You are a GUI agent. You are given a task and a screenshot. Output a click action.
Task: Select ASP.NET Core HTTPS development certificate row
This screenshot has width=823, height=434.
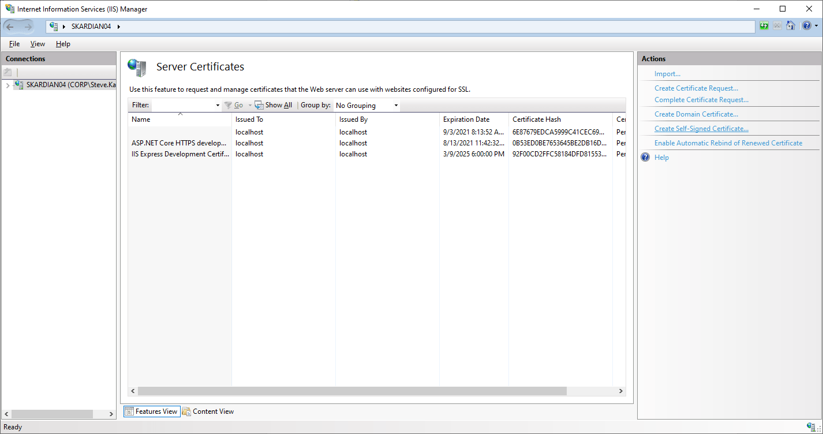coord(377,143)
